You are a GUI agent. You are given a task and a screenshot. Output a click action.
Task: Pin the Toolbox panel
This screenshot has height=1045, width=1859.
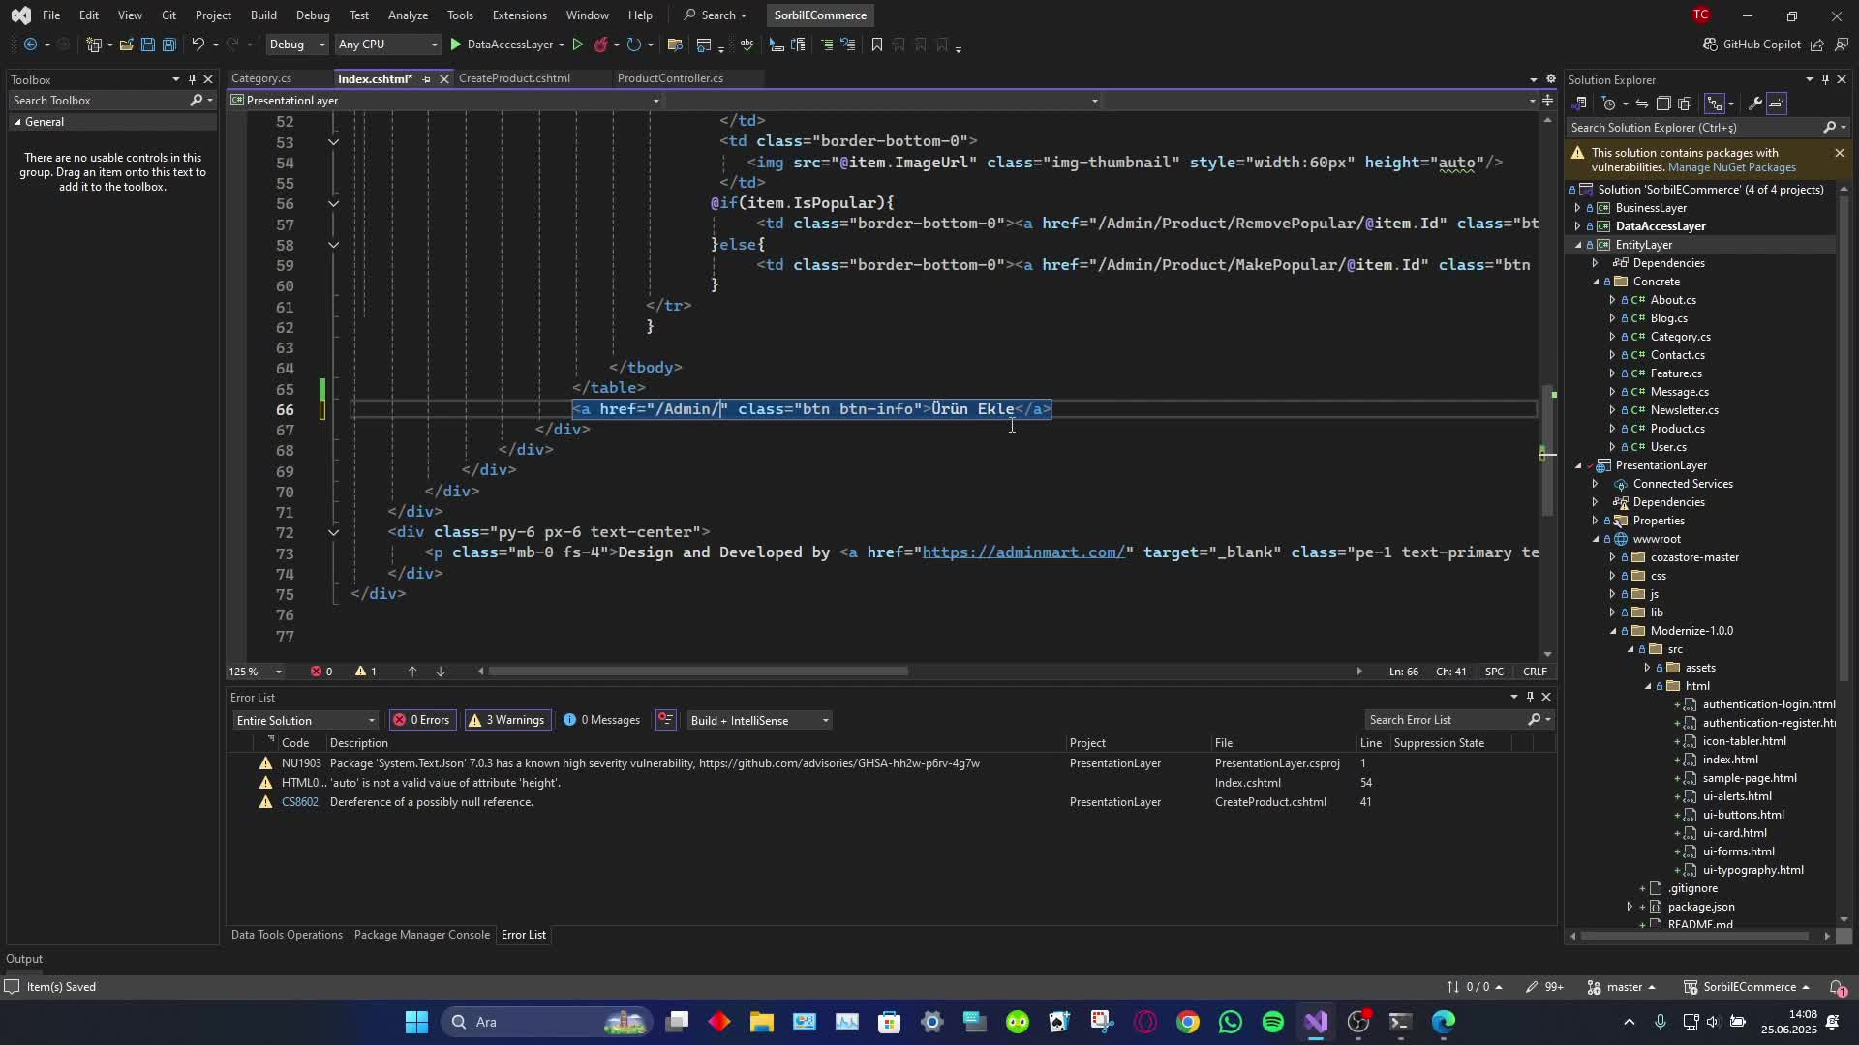point(192,79)
